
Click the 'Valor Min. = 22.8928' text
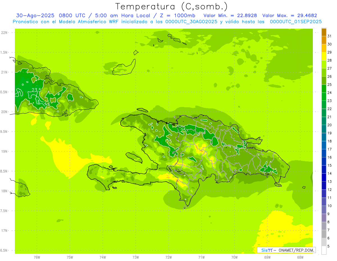point(230,15)
